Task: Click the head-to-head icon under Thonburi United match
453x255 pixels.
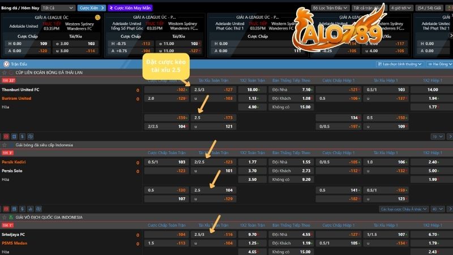Action: (31, 137)
